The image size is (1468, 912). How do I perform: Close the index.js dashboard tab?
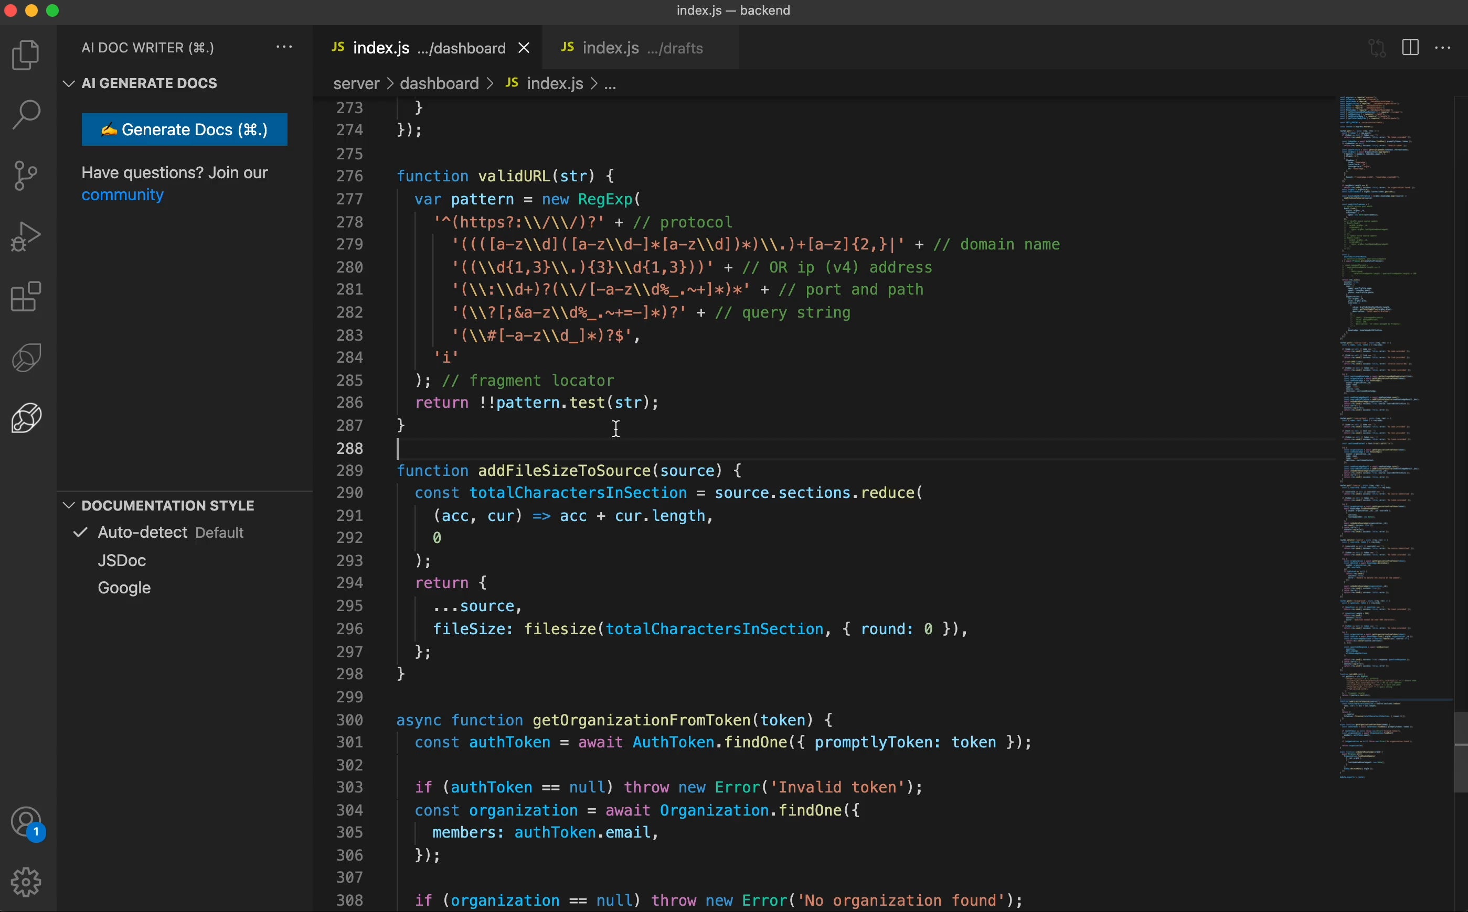click(524, 48)
